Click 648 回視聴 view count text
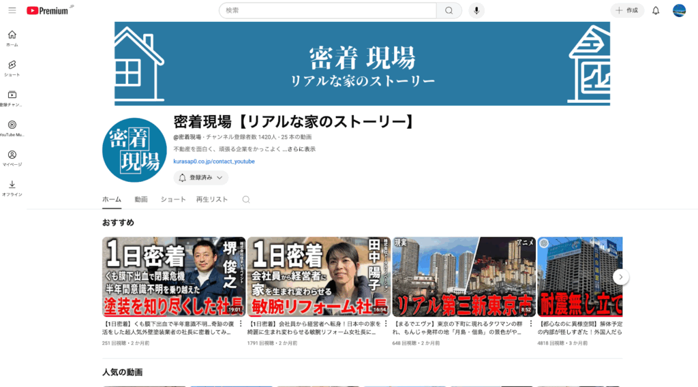The image size is (698, 387). pyautogui.click(x=404, y=343)
